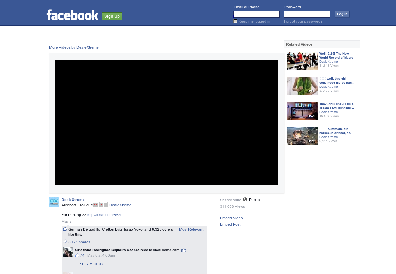The image size is (396, 274).
Task: Open the Most Relevant sort dropdown
Action: (x=192, y=229)
